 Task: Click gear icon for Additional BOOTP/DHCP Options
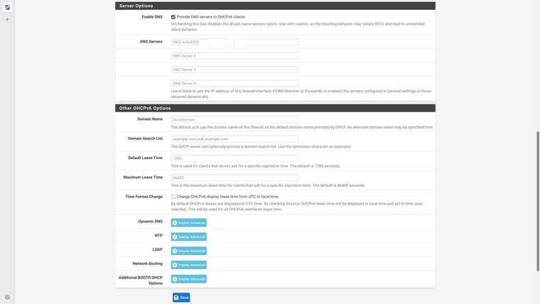pyautogui.click(x=175, y=279)
